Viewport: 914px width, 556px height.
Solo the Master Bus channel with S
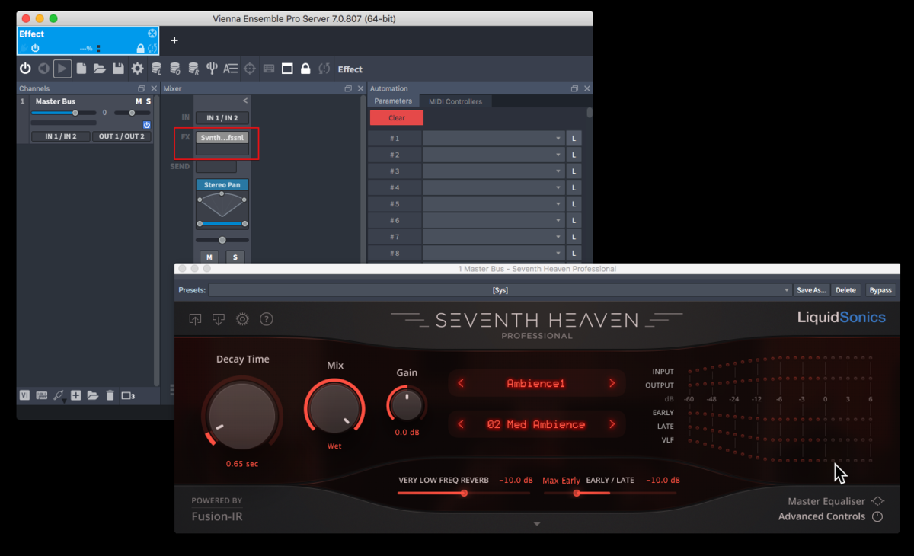click(x=149, y=101)
